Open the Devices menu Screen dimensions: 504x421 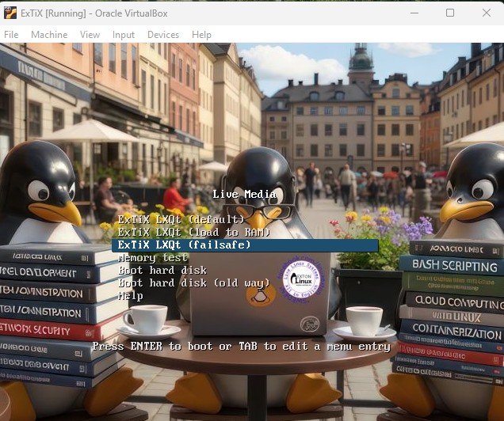[x=163, y=35]
